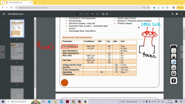This screenshot has height=104, width=185.
Task: Switch ENG input language
Action: pyautogui.click(x=163, y=102)
